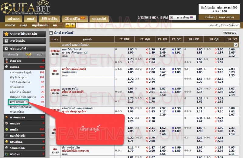Select 1X2 & สองโอกาส submenu

click(x=20, y=82)
